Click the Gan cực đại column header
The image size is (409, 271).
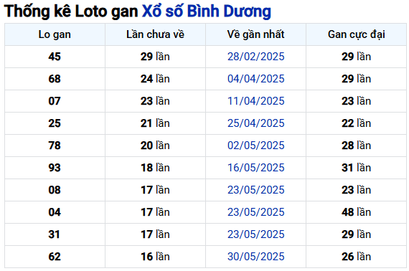357,34
